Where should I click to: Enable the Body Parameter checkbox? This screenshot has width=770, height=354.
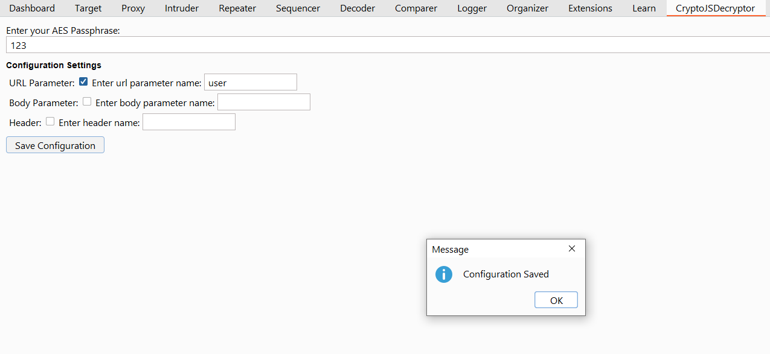pyautogui.click(x=87, y=102)
